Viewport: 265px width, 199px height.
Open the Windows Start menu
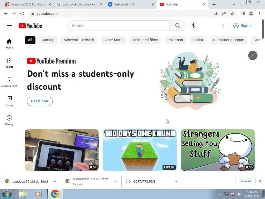7,194
